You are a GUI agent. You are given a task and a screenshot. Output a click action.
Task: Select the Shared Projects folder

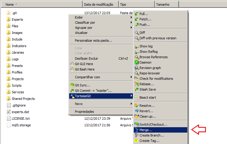[21, 99]
